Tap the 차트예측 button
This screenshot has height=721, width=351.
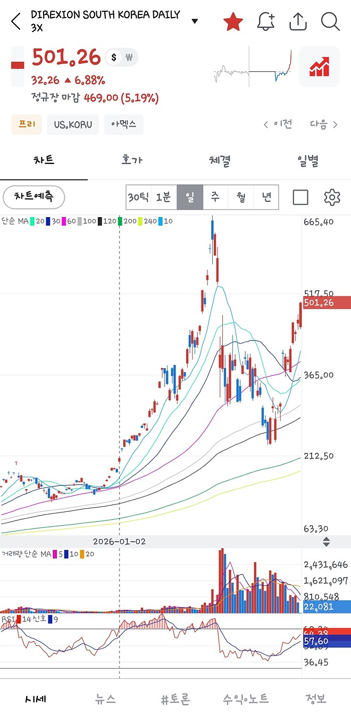34,197
